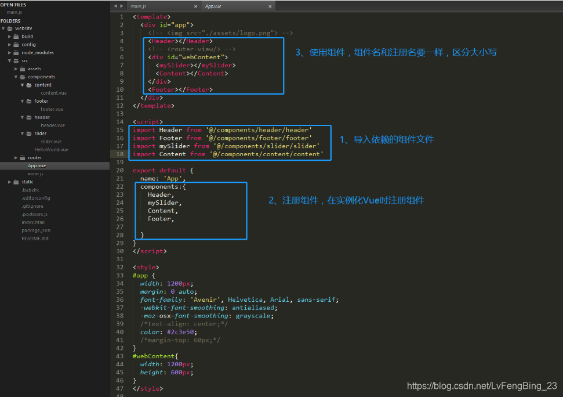Click the build folder icon
563x397 pixels.
point(16,37)
